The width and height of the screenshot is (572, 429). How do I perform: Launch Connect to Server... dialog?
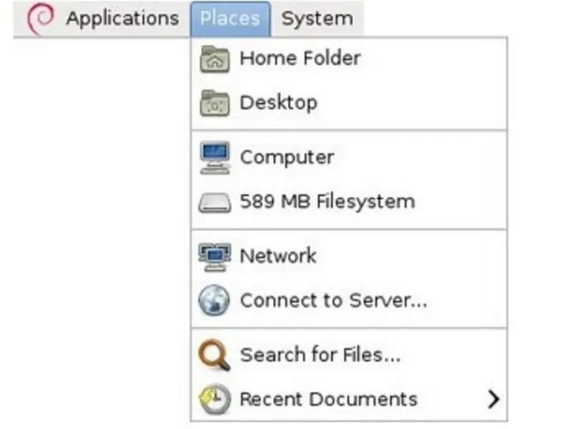click(x=333, y=300)
